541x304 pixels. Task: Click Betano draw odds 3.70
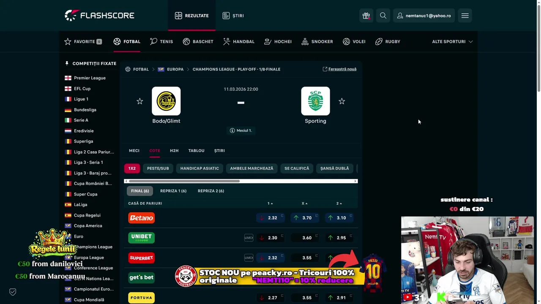click(305, 218)
